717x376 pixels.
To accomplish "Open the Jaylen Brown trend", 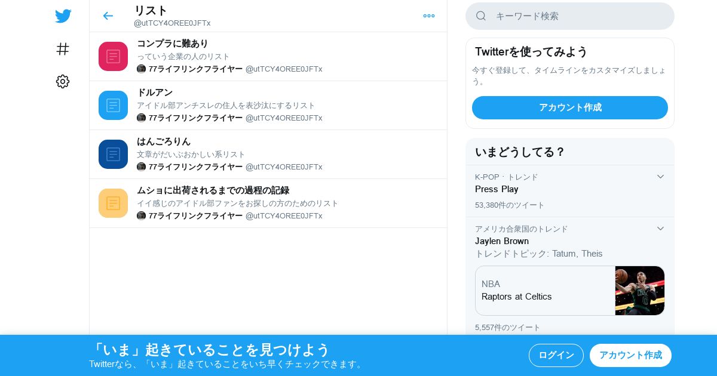I will coord(502,241).
